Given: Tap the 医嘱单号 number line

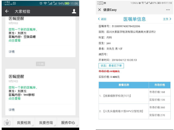Looking at the screenshot, I should tap(119, 26).
